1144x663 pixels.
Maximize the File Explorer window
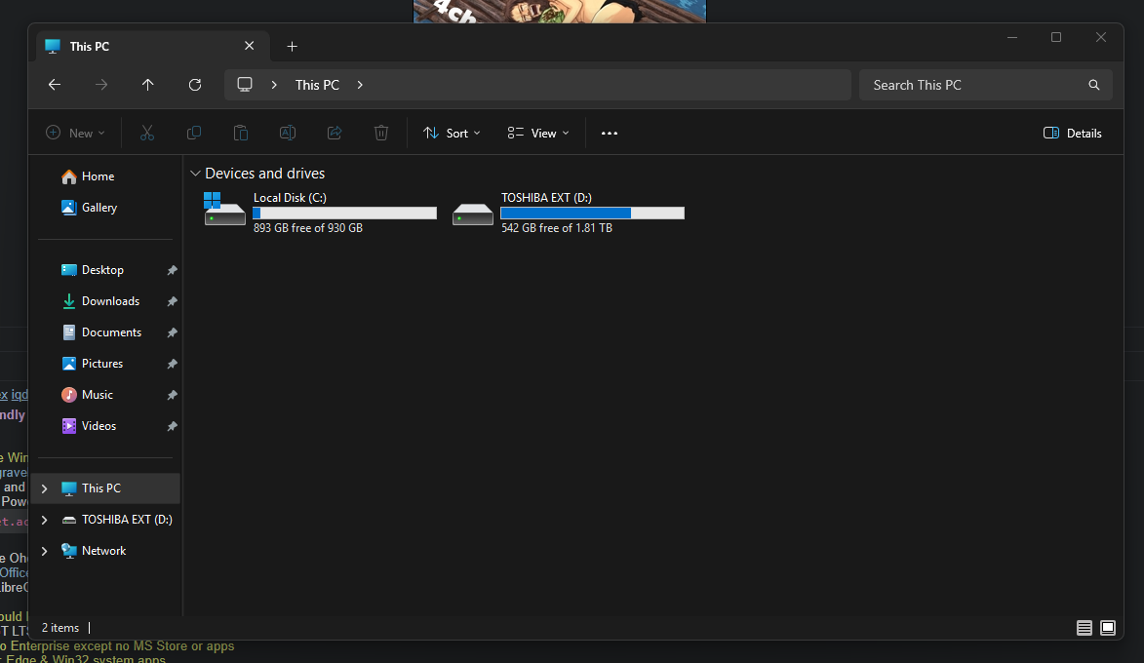click(x=1055, y=37)
